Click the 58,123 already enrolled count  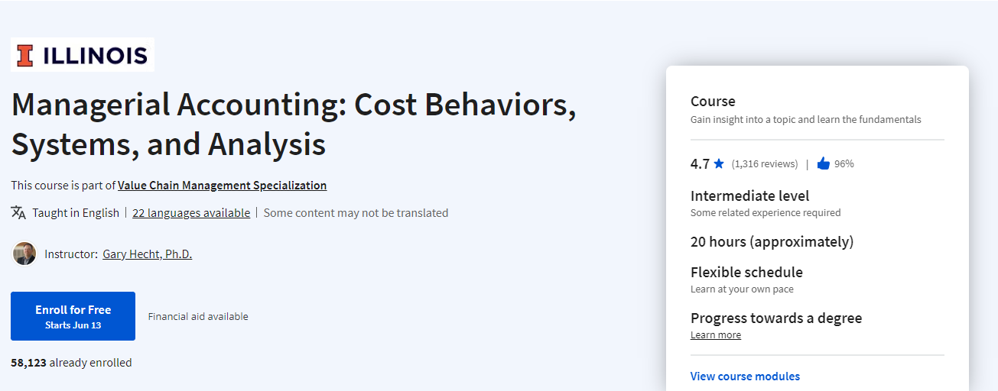[x=71, y=363]
